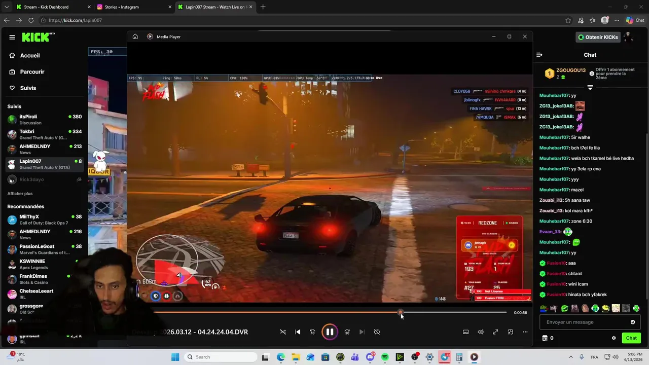Viewport: 649px width, 365px height.
Task: Open a new browser tab
Action: point(263,7)
